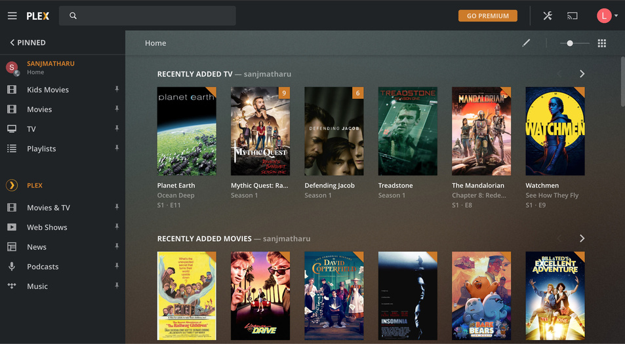Unpin the Podcasts source
The width and height of the screenshot is (625, 344).
coord(117,266)
